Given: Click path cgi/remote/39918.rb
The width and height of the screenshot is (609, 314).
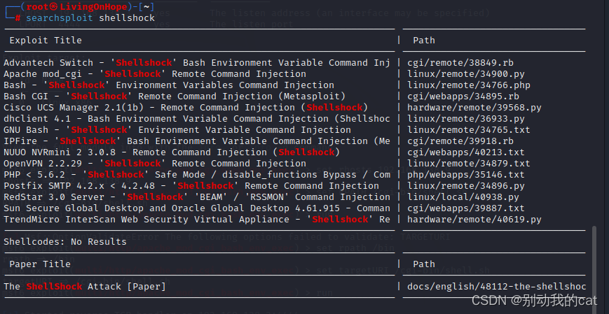Looking at the screenshot, I should 460,141.
